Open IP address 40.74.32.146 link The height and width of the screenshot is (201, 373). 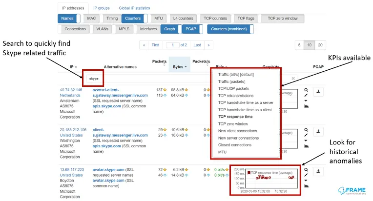pyautogui.click(x=71, y=90)
